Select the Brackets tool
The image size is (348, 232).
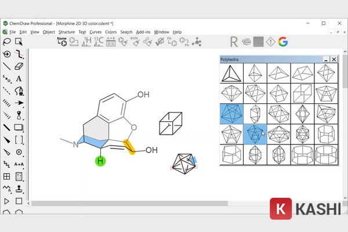[x=19, y=140]
